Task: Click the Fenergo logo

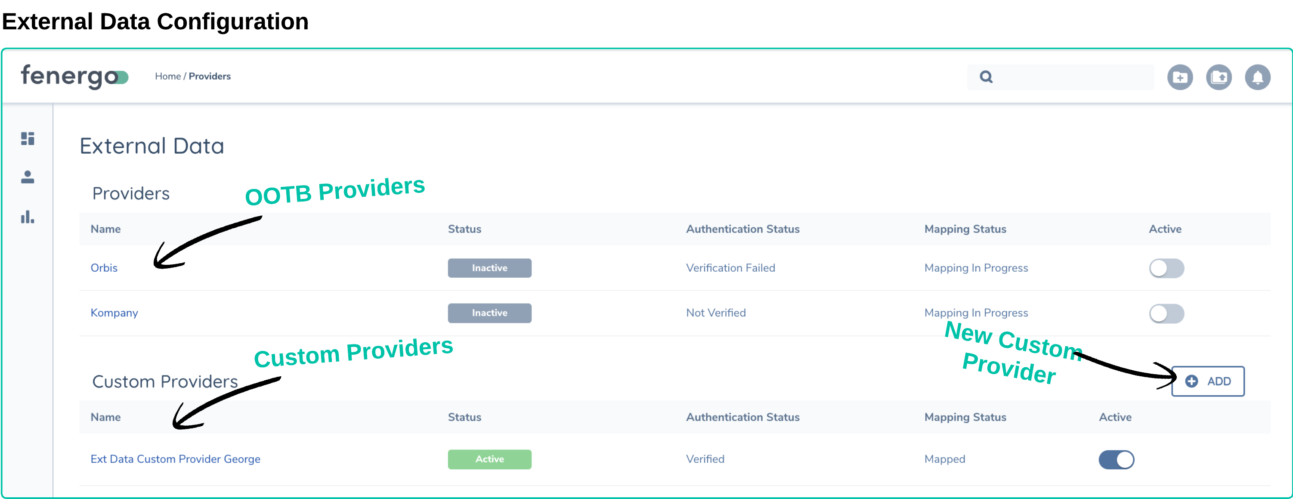Action: pyautogui.click(x=74, y=76)
